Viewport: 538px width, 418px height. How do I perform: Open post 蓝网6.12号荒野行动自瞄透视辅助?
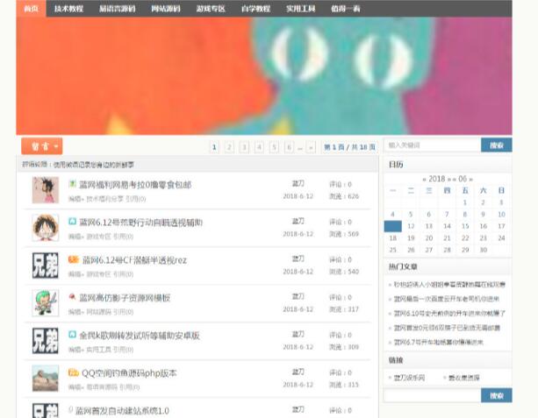140,223
